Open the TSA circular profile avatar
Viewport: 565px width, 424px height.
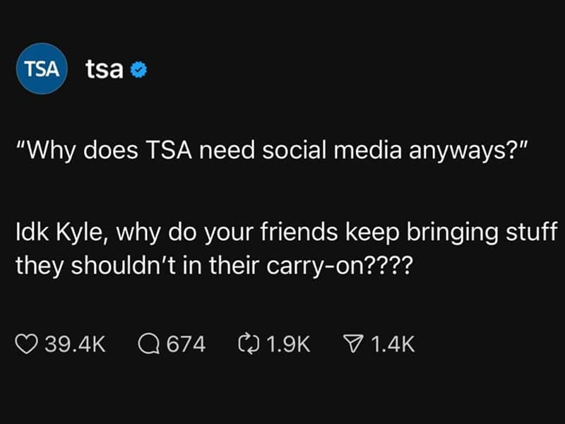click(40, 69)
